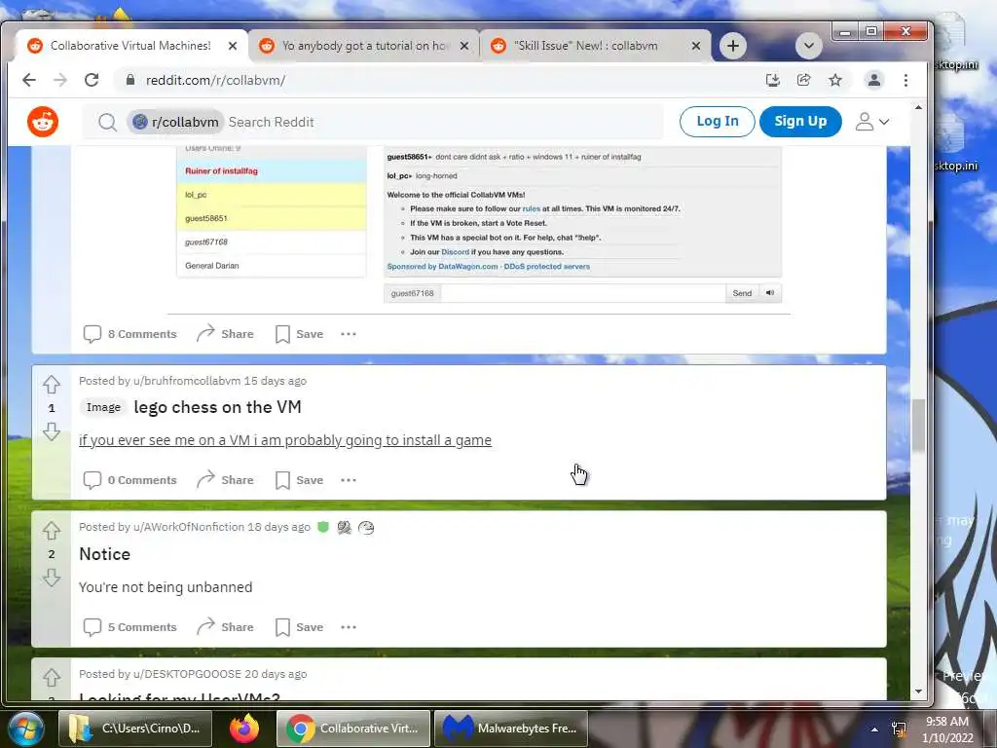This screenshot has height=748, width=997.
Task: Open the Chrome three-dot menu
Action: pyautogui.click(x=905, y=80)
